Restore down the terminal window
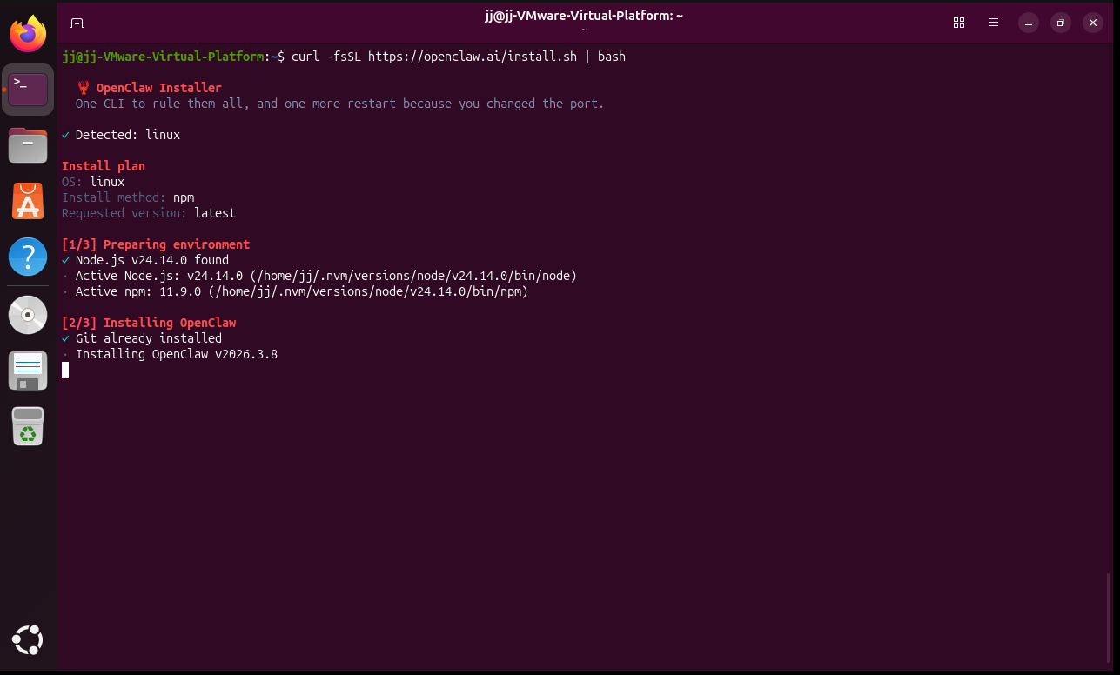Viewport: 1120px width, 675px height. click(1061, 23)
